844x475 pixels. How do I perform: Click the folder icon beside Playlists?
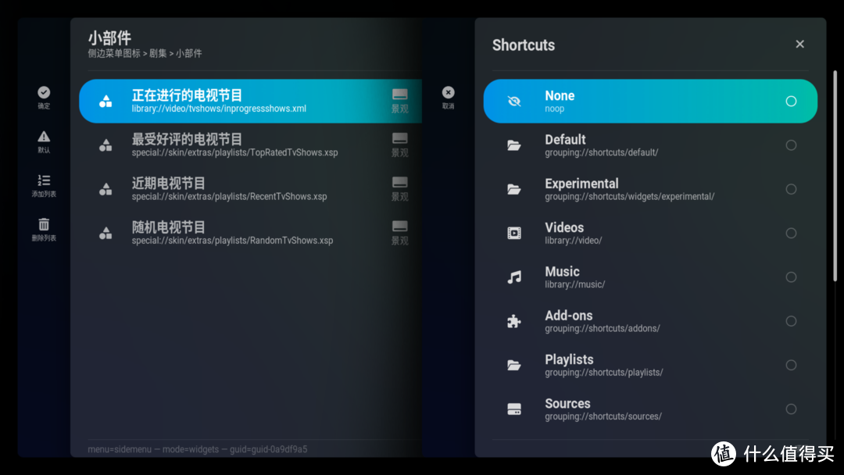[x=514, y=366]
